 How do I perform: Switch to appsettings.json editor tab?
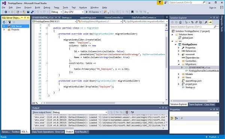pos(88,18)
